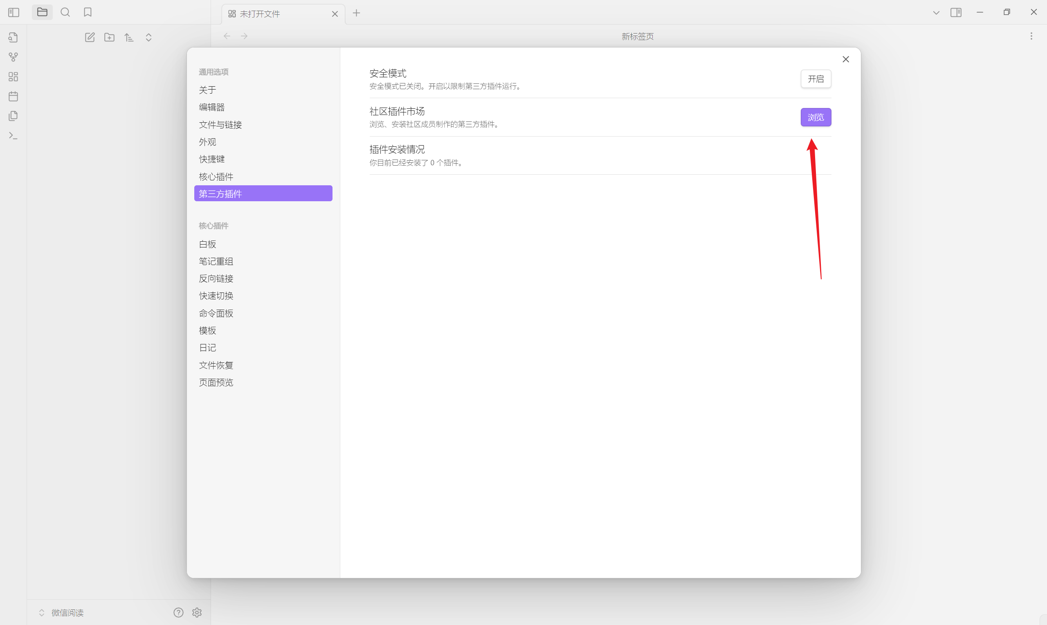The height and width of the screenshot is (625, 1047).
Task: Open graph view from left ribbon
Action: coord(13,57)
